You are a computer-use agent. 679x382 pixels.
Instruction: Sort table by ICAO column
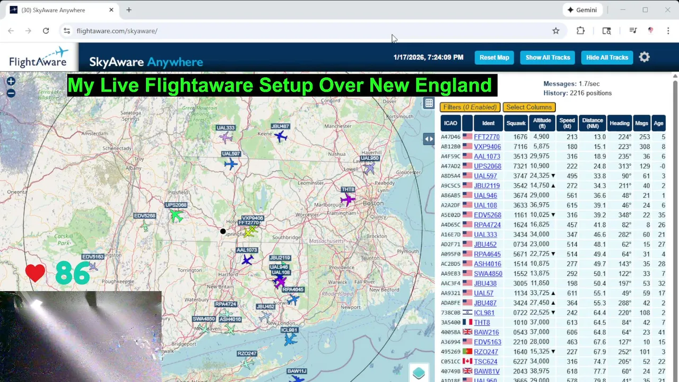[x=450, y=123]
